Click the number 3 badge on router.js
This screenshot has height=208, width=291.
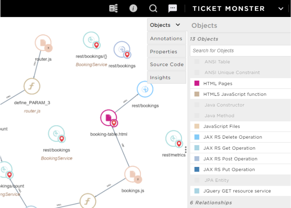48,48
